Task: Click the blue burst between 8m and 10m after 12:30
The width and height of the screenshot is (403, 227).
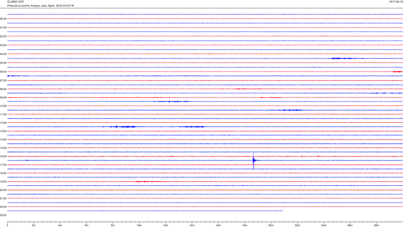Action: (123, 127)
